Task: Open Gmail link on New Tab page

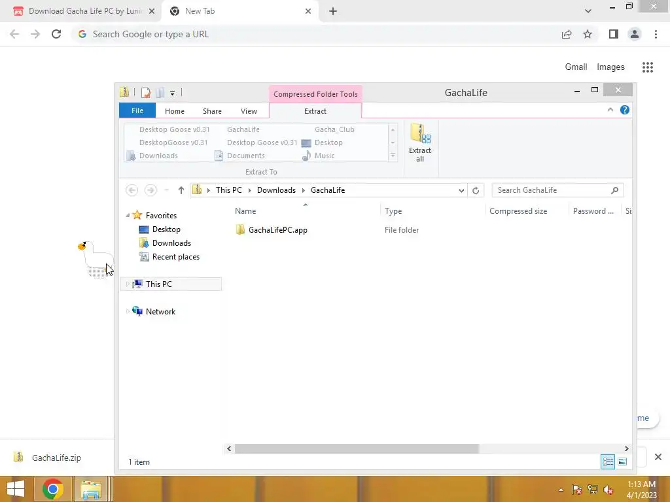Action: point(576,67)
